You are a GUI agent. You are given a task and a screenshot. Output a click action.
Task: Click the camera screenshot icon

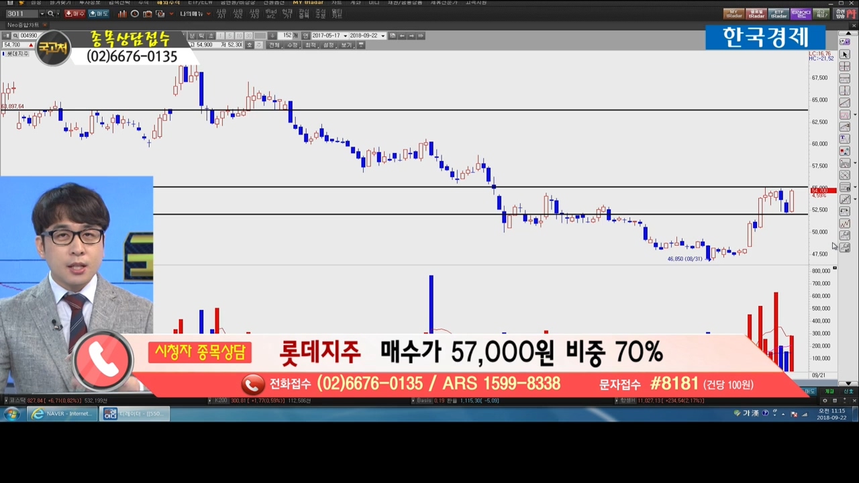[x=148, y=13]
